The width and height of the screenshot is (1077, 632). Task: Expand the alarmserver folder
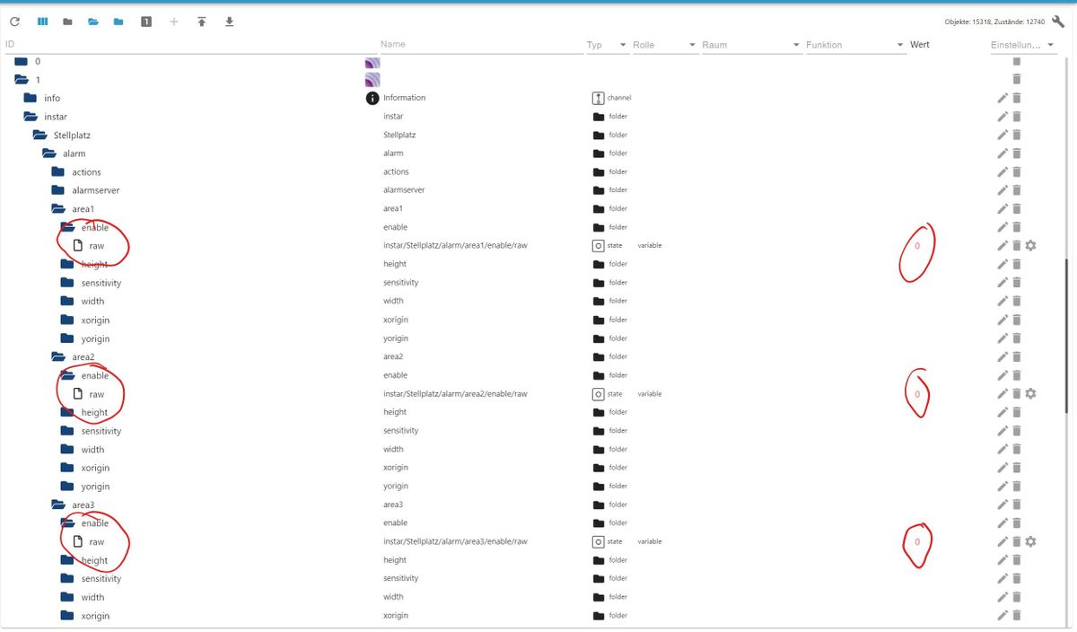click(58, 190)
